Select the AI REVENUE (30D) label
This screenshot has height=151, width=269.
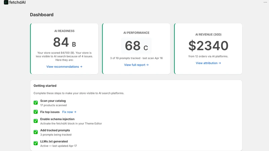[208, 35]
